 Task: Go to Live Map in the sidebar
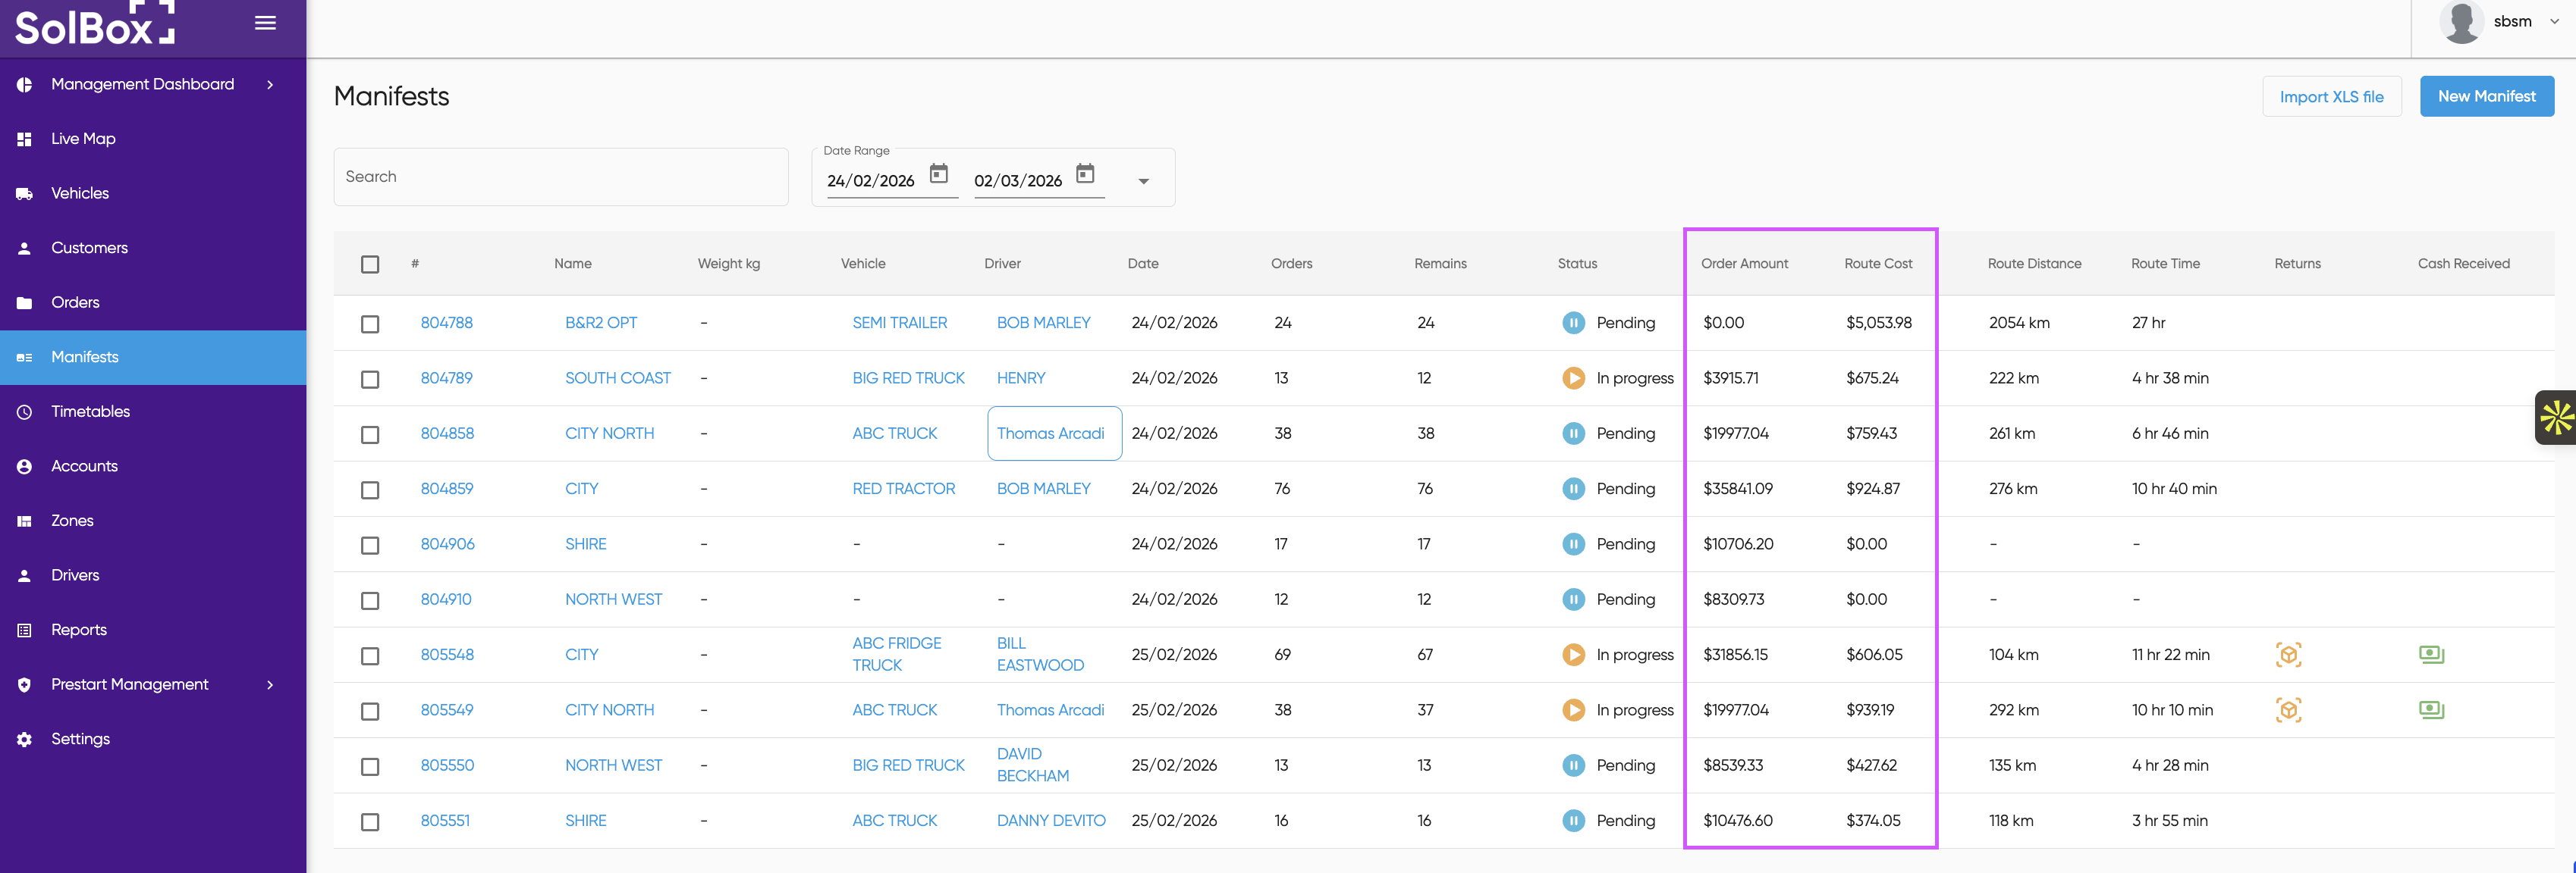pyautogui.click(x=83, y=139)
